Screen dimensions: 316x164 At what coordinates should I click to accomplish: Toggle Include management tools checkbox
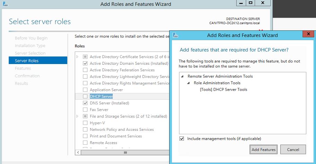point(182,139)
